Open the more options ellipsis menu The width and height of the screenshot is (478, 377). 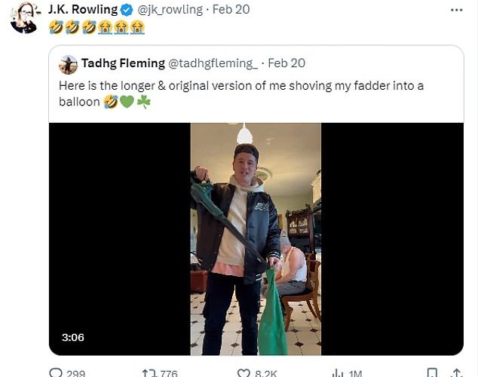coord(456,10)
